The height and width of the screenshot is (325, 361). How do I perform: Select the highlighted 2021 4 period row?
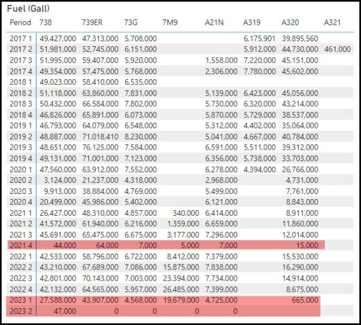pos(166,245)
